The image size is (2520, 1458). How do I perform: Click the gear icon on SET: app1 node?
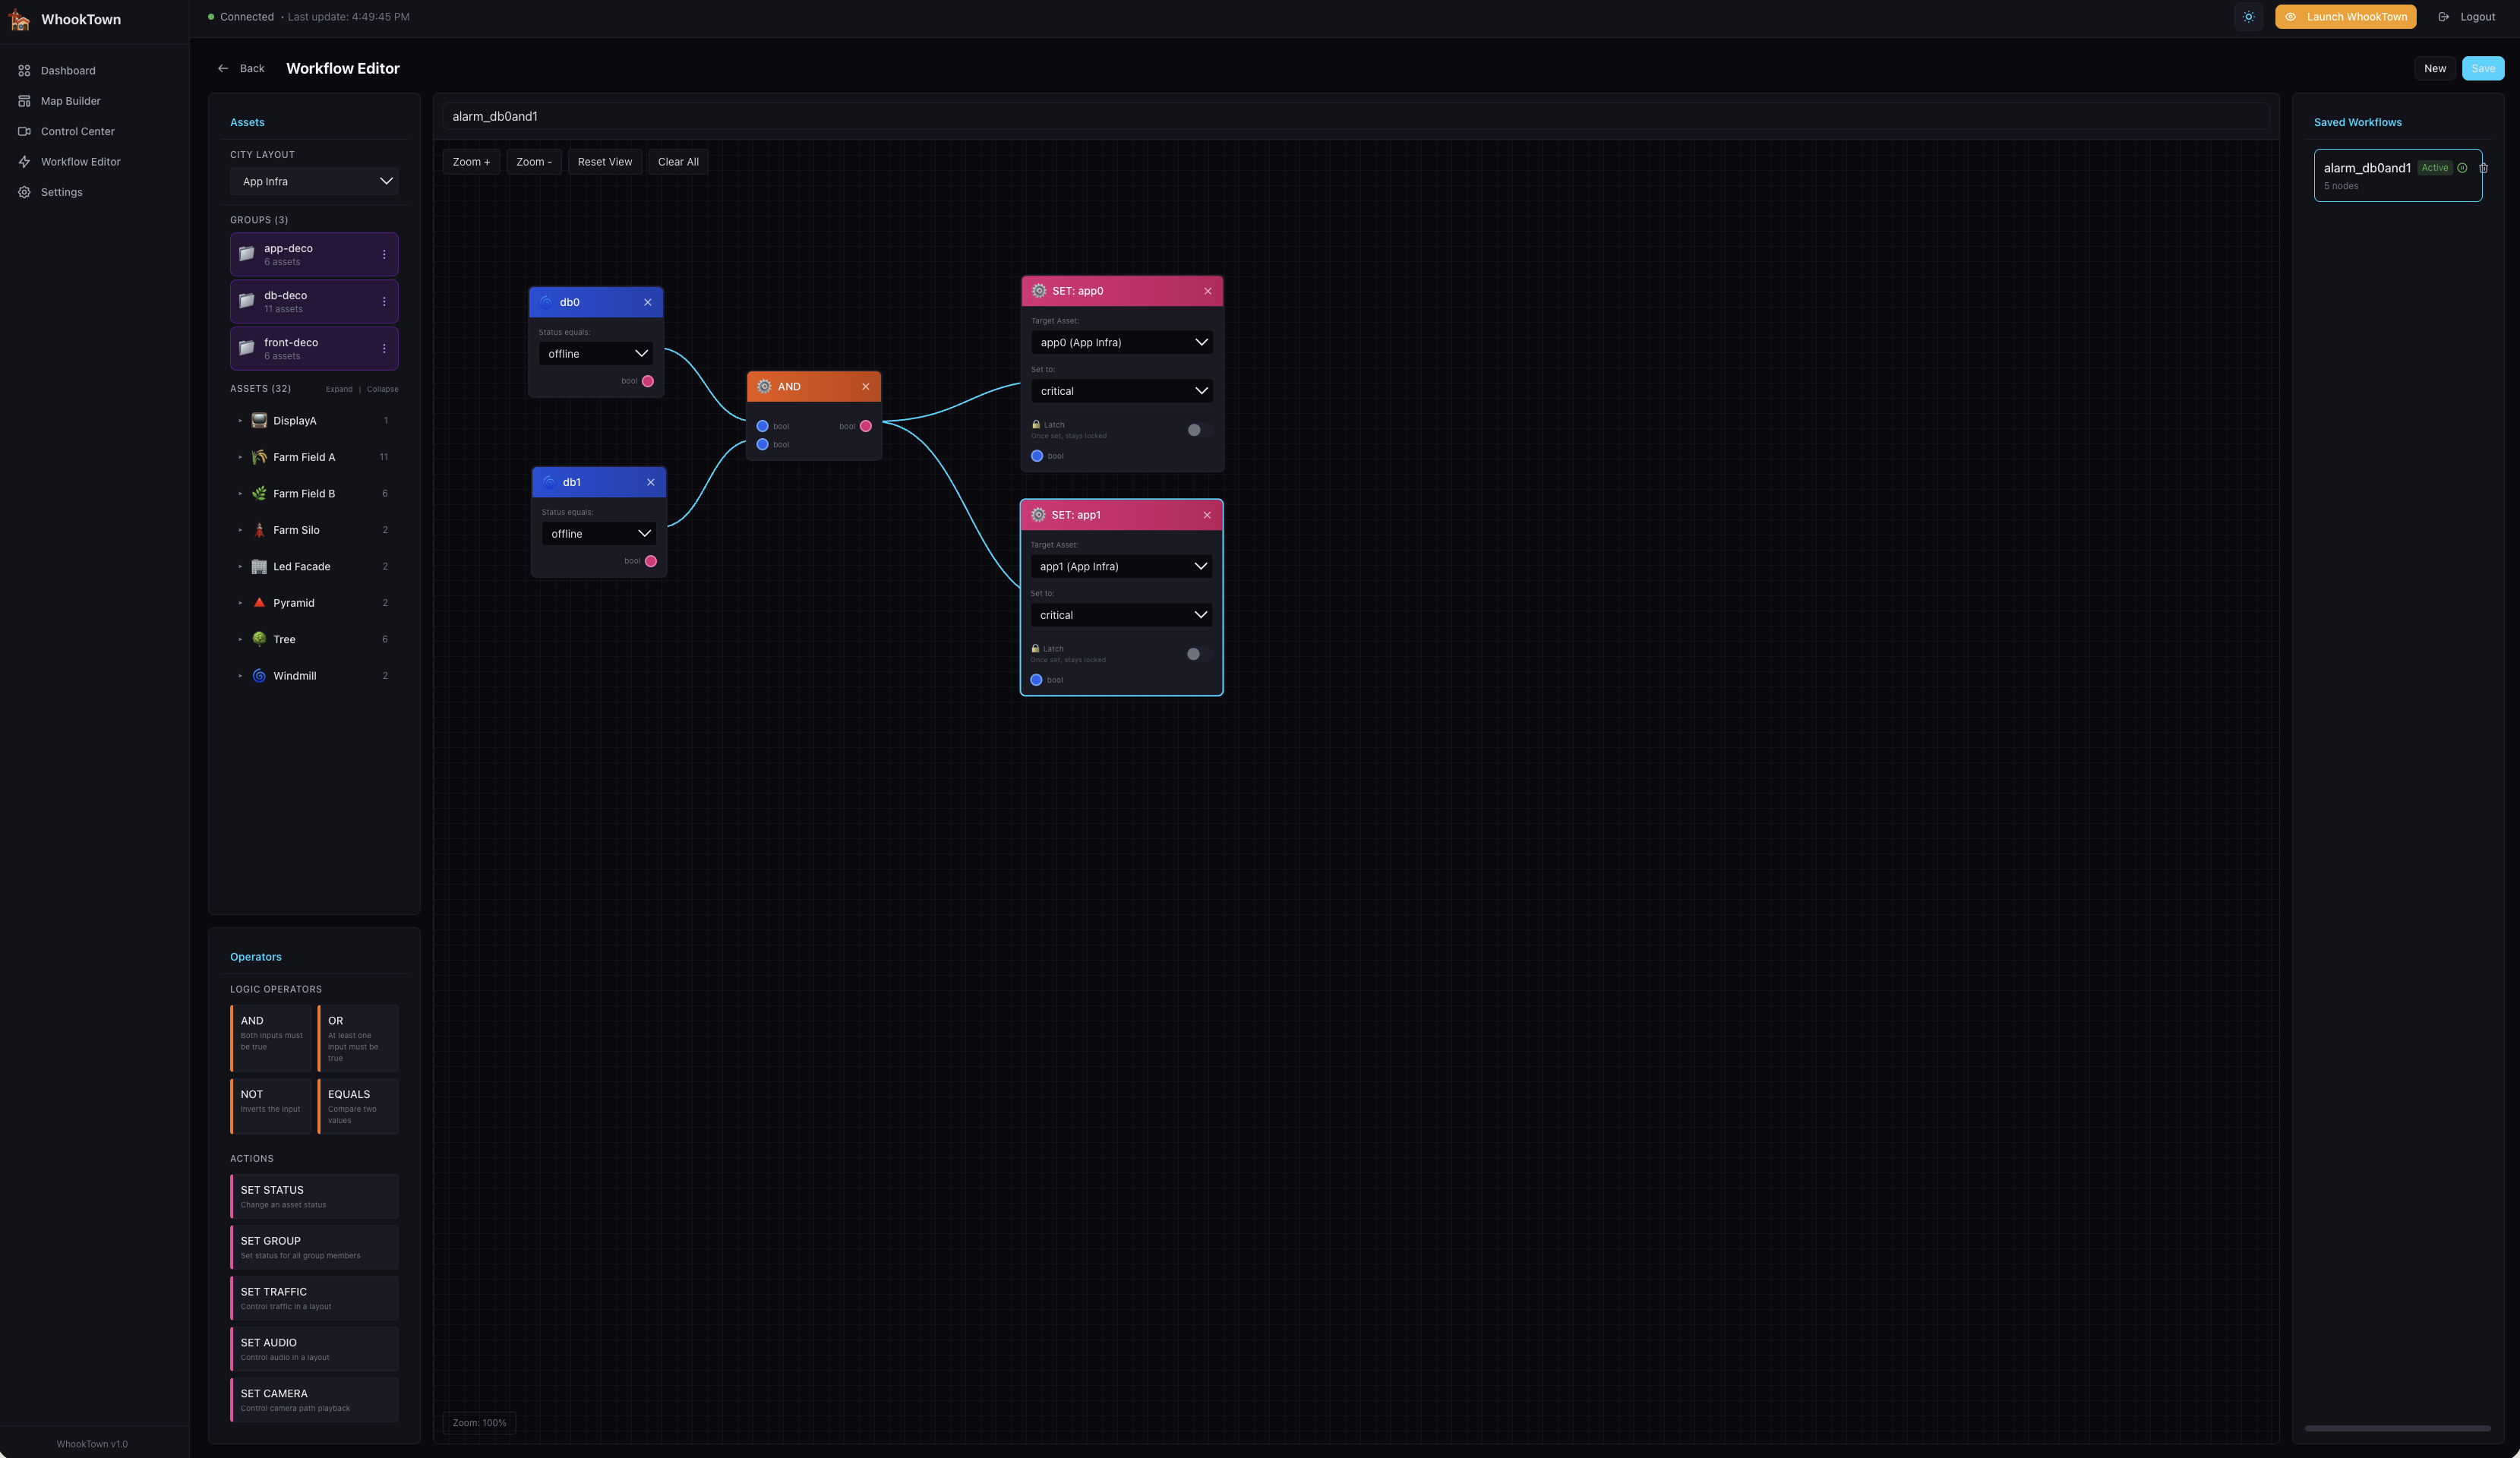1038,515
